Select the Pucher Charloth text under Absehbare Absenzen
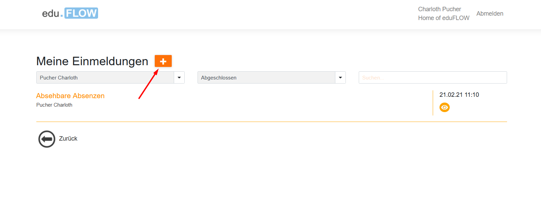 (54, 105)
